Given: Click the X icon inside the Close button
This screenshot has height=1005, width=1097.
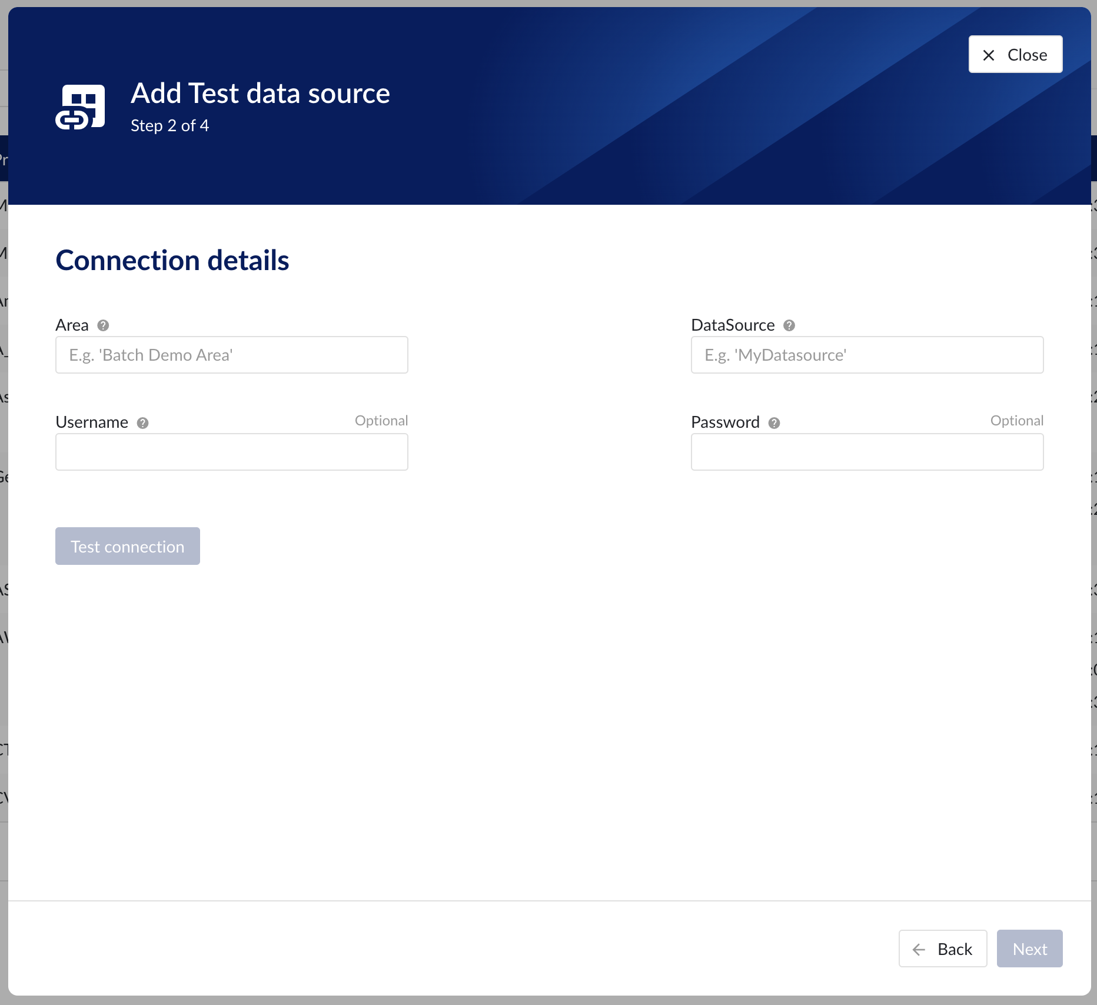Looking at the screenshot, I should pyautogui.click(x=989, y=54).
